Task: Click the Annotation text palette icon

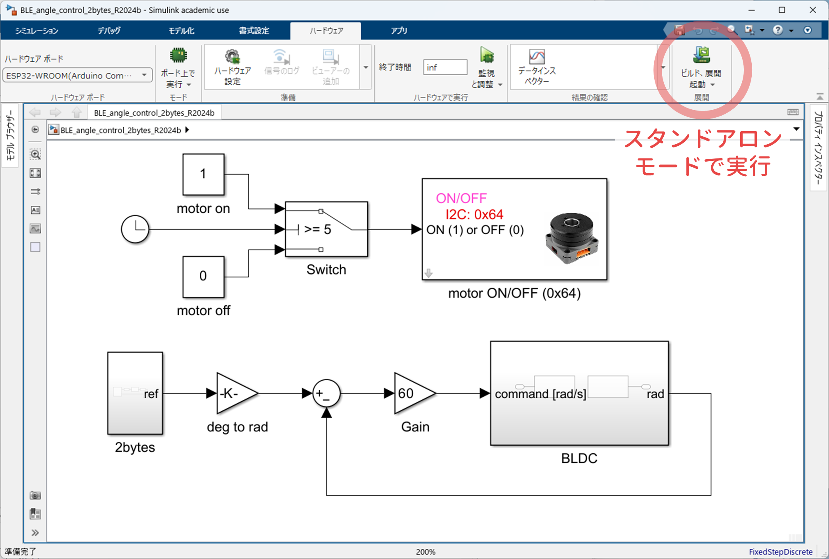Action: (x=35, y=210)
